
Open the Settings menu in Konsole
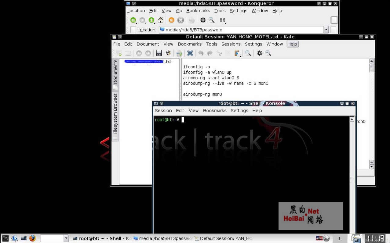(x=239, y=111)
